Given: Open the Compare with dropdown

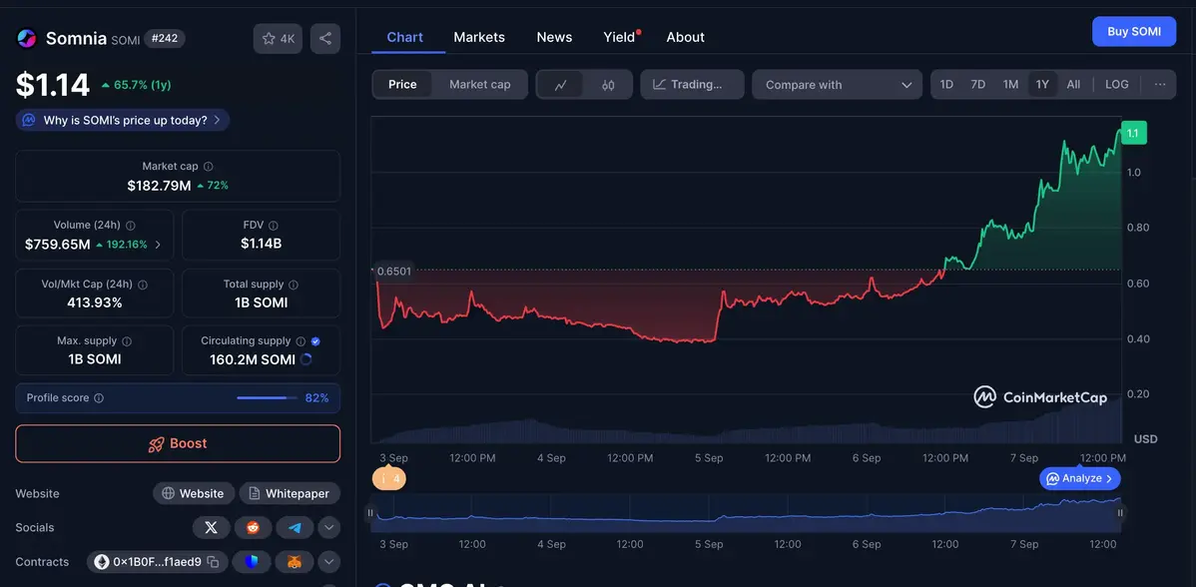Looking at the screenshot, I should coord(837,84).
